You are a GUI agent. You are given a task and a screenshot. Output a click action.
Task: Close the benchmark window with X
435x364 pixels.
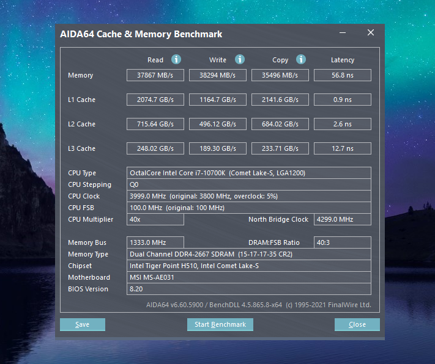coord(371,33)
